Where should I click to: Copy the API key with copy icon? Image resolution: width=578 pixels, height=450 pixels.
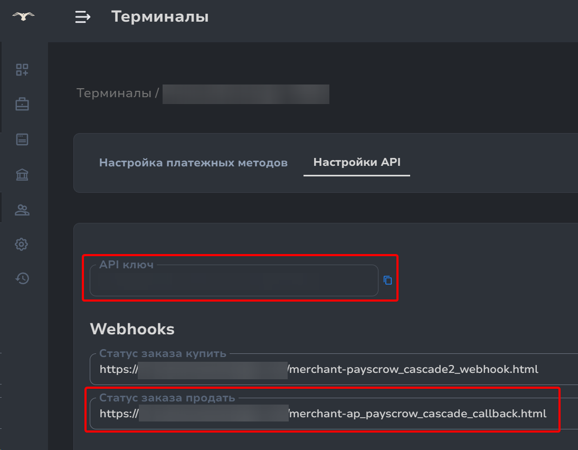pyautogui.click(x=388, y=280)
